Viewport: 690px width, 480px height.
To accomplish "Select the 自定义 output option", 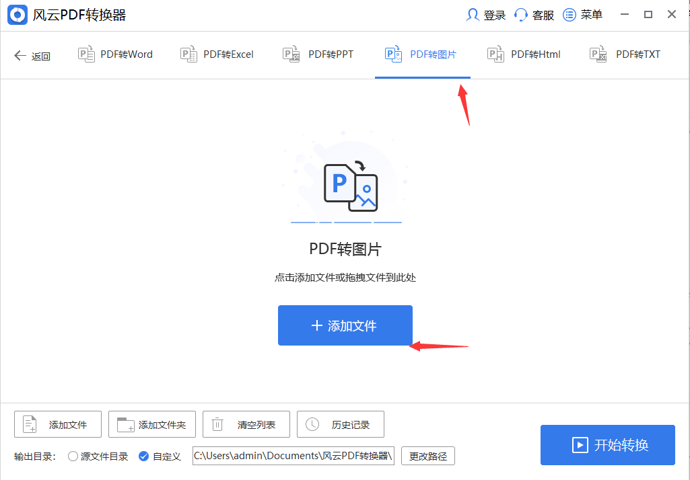I will point(143,456).
